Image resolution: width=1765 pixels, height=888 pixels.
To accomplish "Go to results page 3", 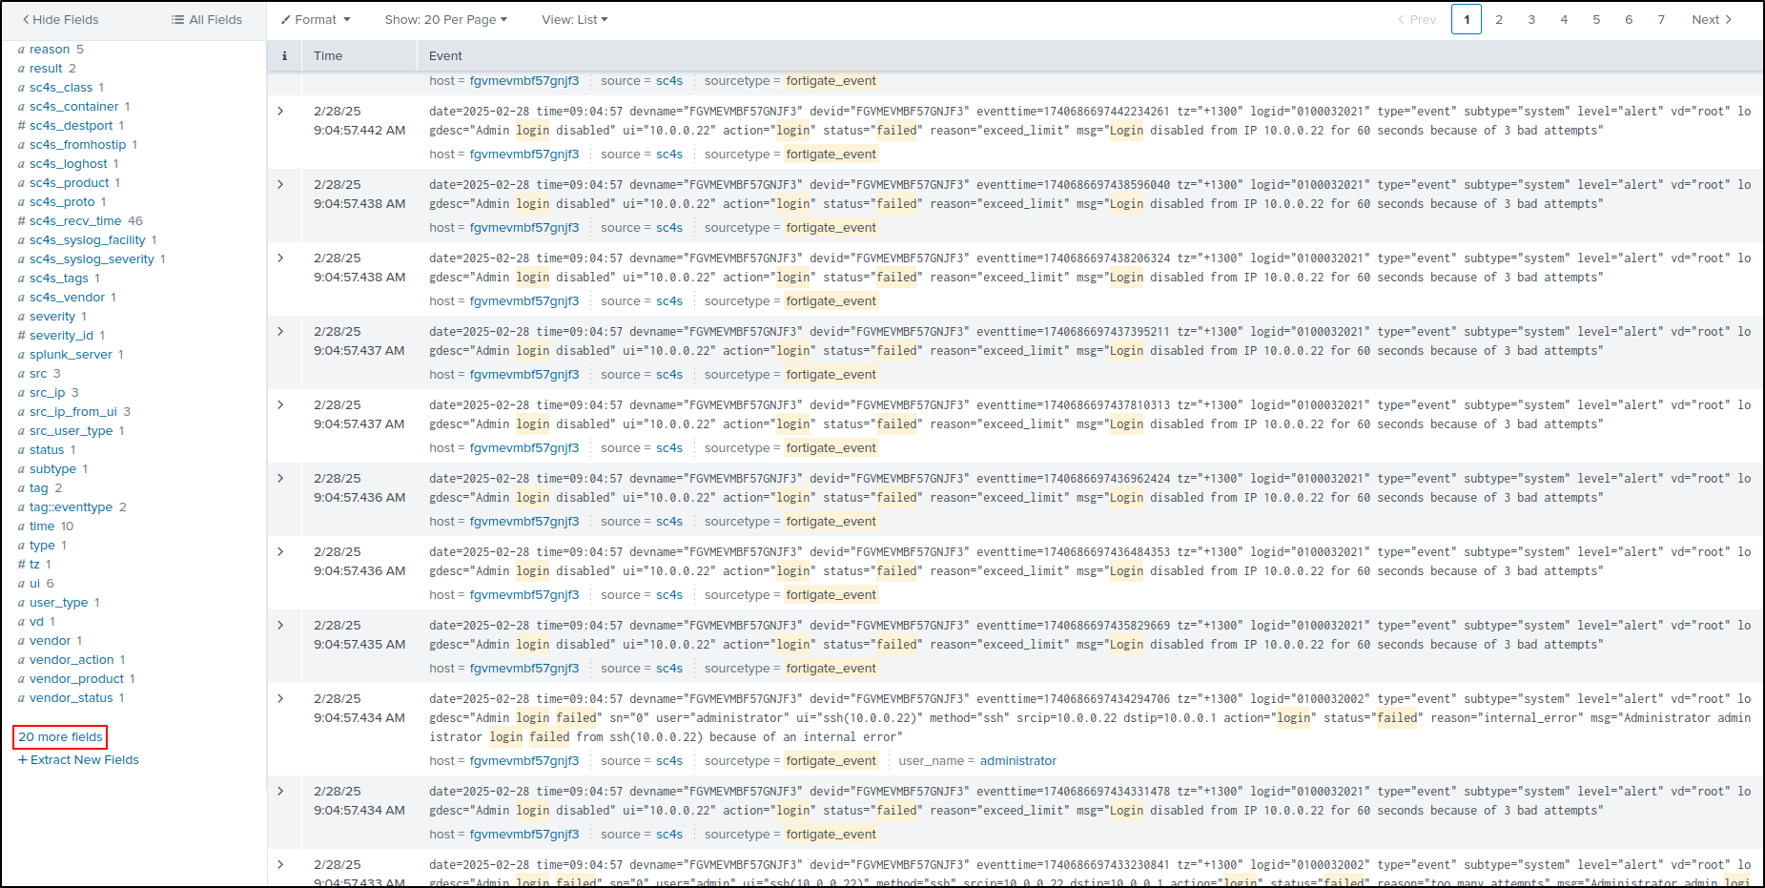I will click(1531, 19).
